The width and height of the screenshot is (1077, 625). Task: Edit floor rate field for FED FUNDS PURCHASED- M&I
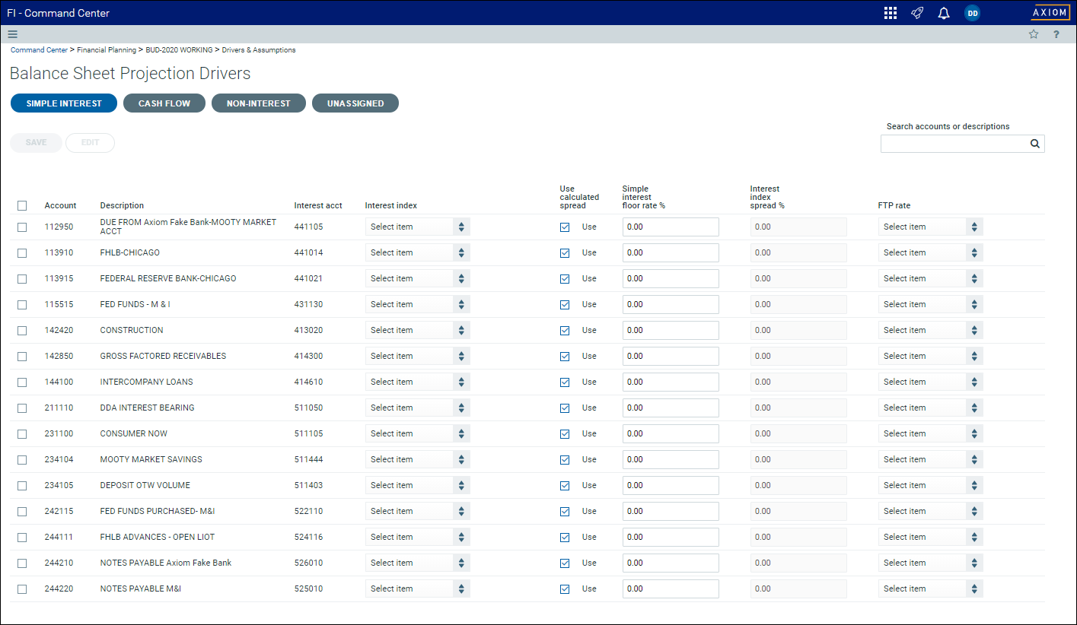tap(671, 511)
